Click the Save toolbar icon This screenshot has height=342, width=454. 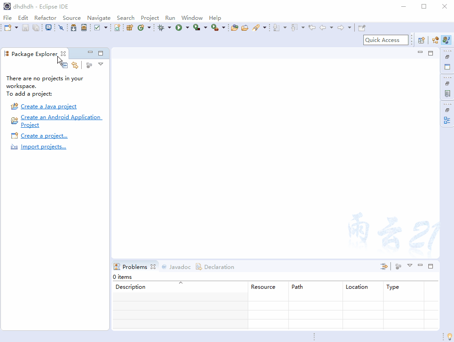(x=25, y=28)
